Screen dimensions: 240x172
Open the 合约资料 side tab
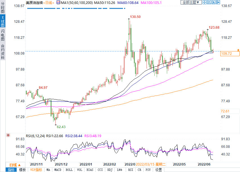click(x=3, y=51)
